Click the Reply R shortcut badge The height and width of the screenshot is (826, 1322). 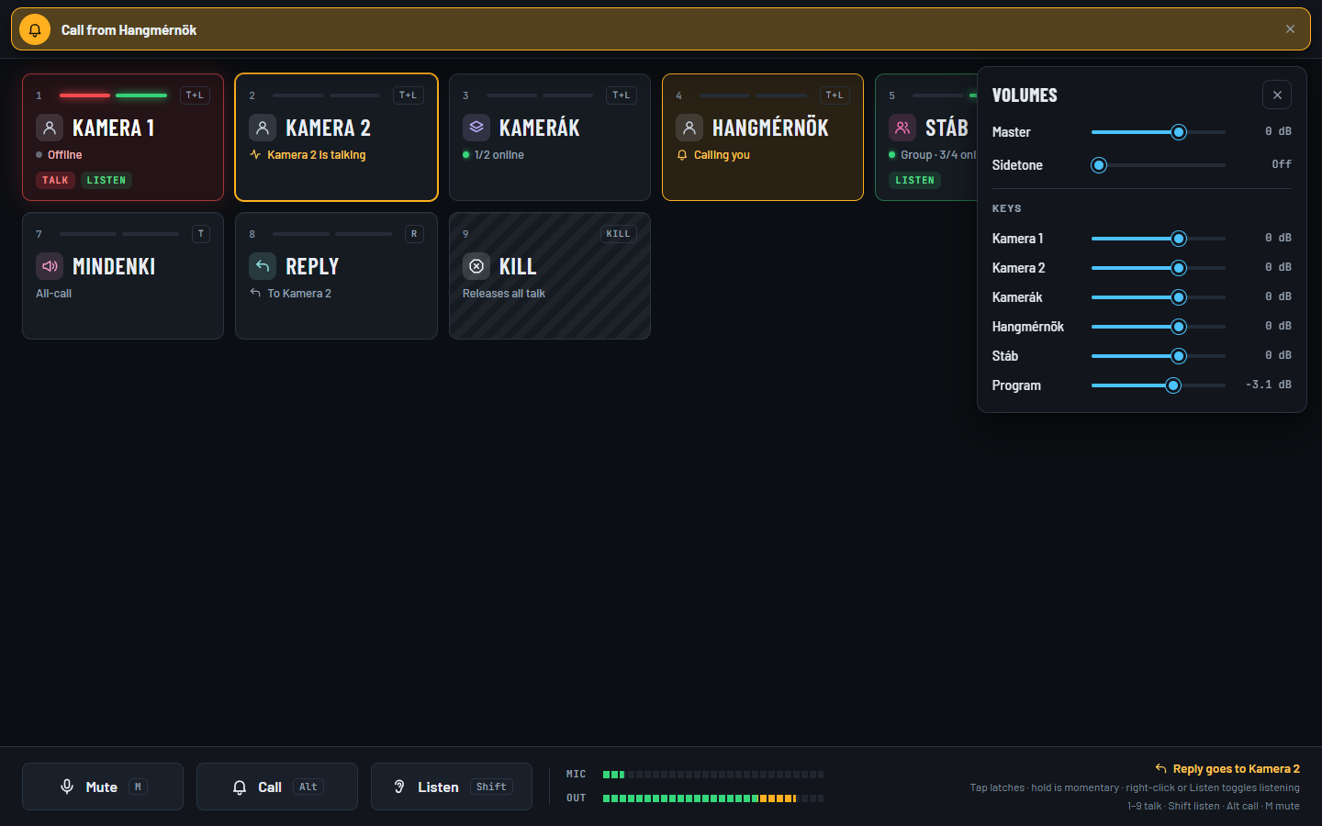(x=414, y=234)
